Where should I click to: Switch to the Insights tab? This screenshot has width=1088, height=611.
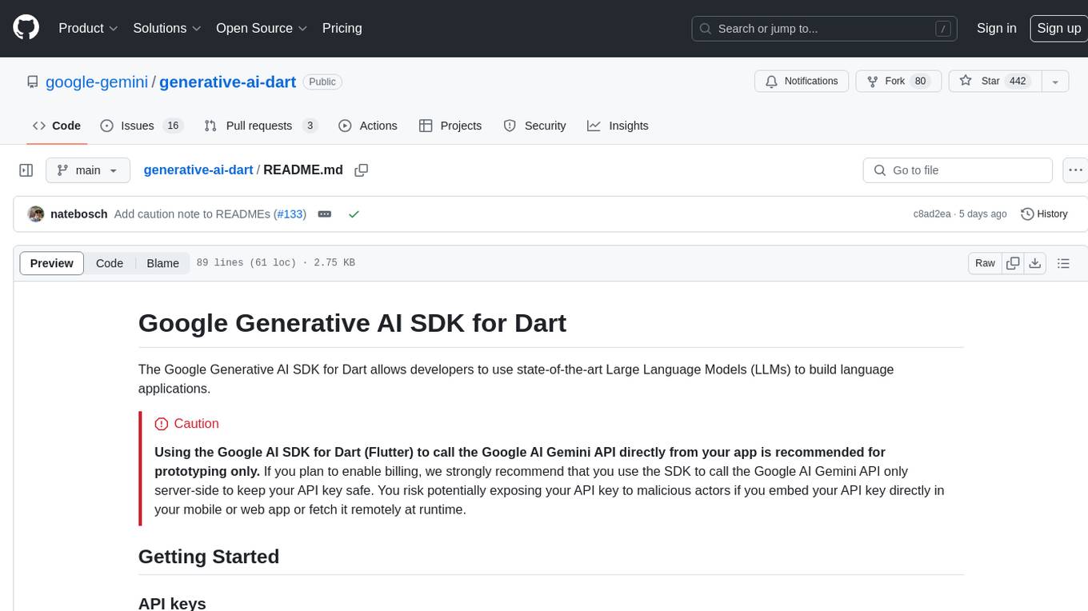click(x=618, y=126)
